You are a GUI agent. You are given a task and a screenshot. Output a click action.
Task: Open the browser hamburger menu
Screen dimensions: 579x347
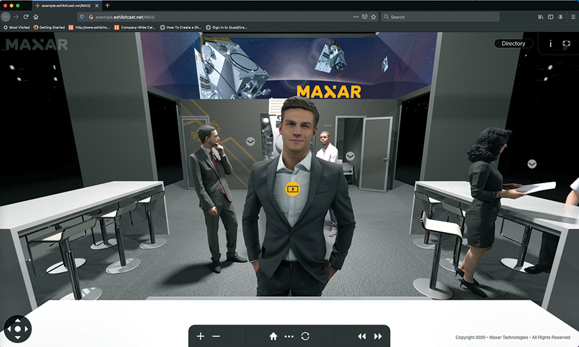tap(573, 17)
